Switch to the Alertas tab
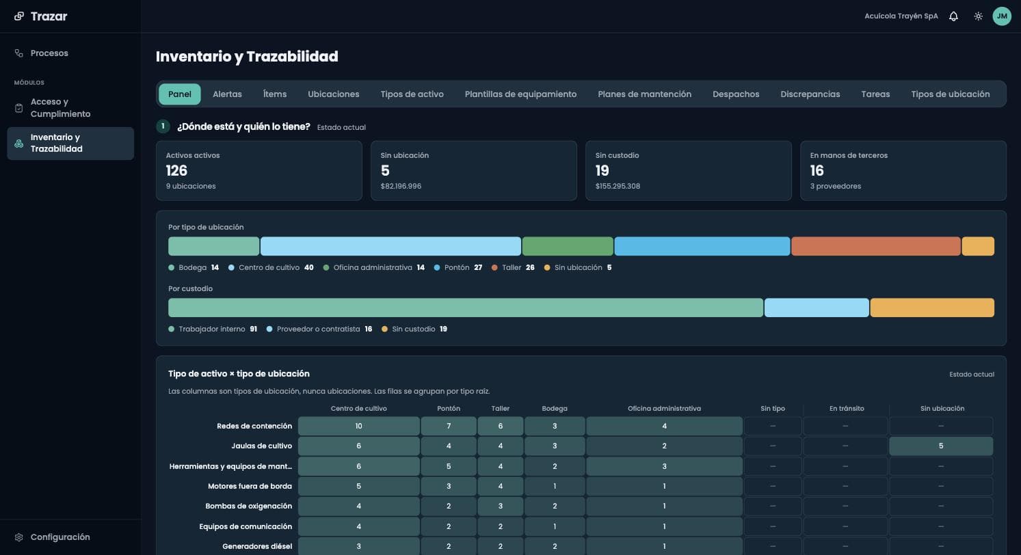The height and width of the screenshot is (555, 1021). point(227,94)
